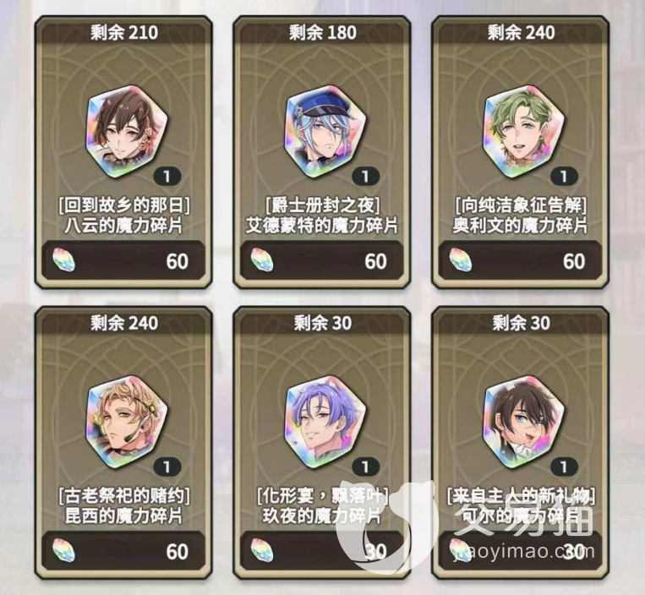Select the blond 昆西 shard portrait
This screenshot has width=645, height=595.
(126, 423)
